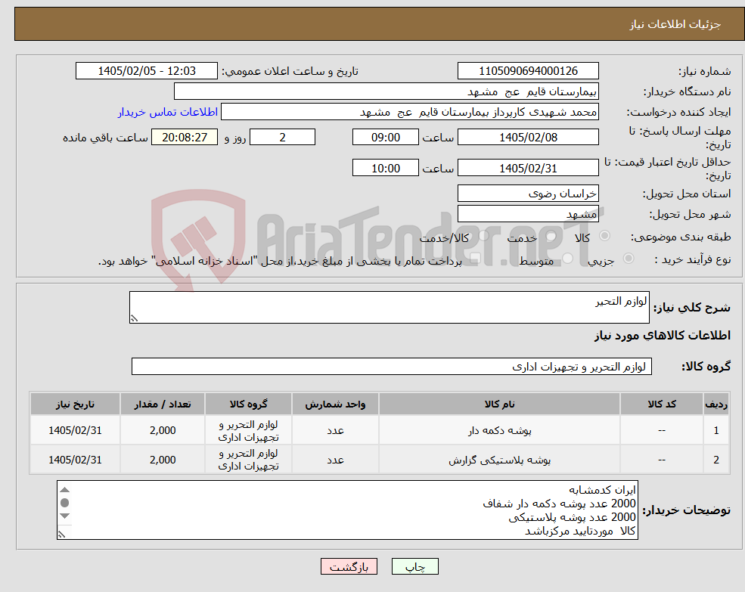Select the جزیی purchase type radio

click(628, 259)
